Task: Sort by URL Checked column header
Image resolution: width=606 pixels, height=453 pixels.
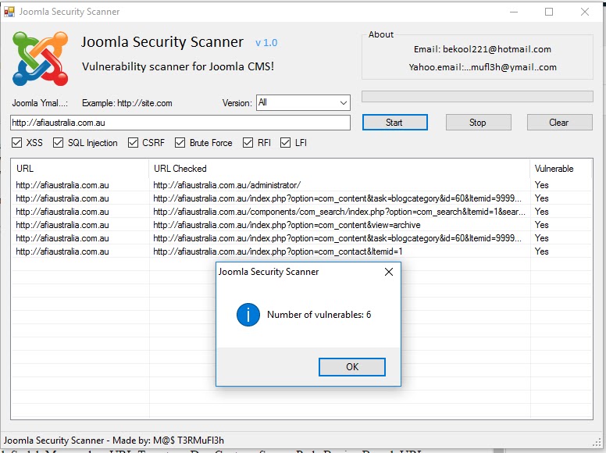Action: click(339, 169)
